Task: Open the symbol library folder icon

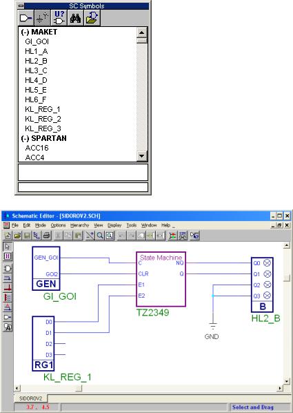Action: (x=92, y=19)
